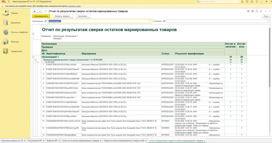This screenshot has height=143, width=272.
Task: Open Справочники section icon
Action: pos(6,51)
